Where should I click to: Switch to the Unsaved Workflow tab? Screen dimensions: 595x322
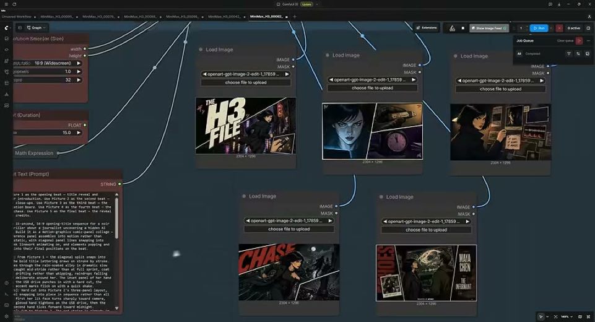pyautogui.click(x=18, y=17)
